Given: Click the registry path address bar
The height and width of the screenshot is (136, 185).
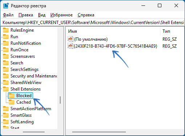Looking at the screenshot, I should tap(92, 23).
